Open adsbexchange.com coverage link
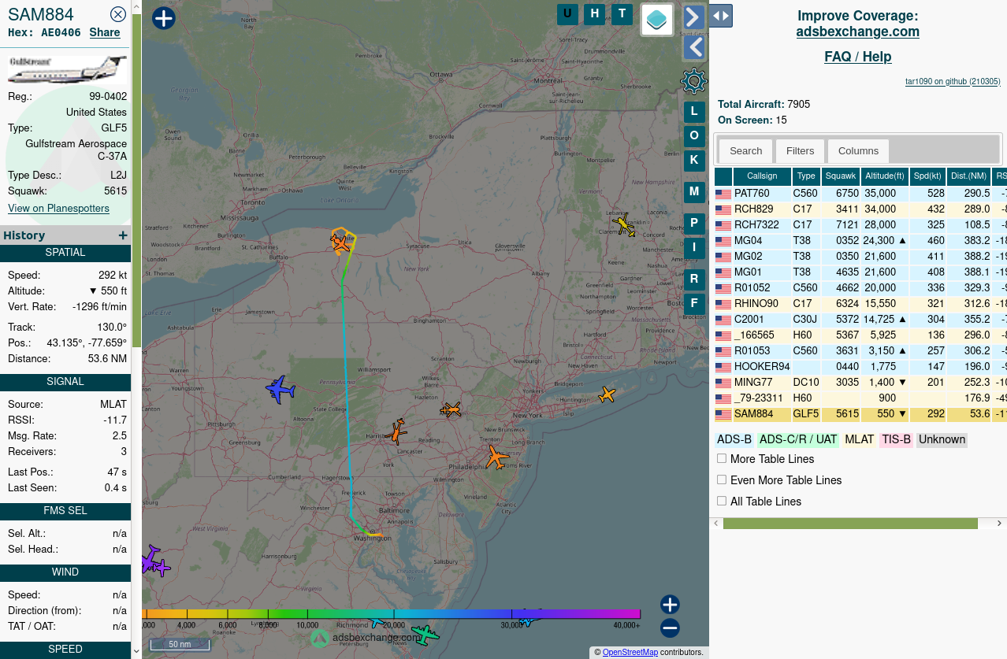The height and width of the screenshot is (659, 1007). 857,31
